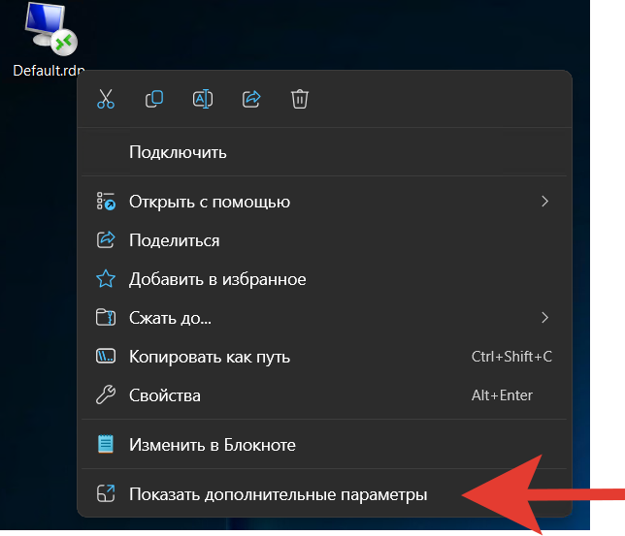The image size is (625, 536).
Task: Click the Открыть с помощью list icon
Action: coord(106,202)
